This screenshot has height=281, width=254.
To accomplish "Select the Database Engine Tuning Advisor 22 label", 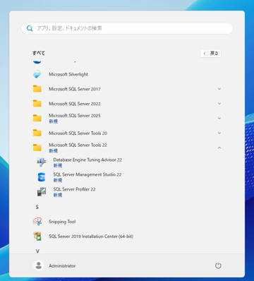I will (x=87, y=160).
